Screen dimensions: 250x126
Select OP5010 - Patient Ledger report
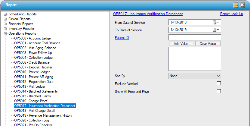coord(32,72)
